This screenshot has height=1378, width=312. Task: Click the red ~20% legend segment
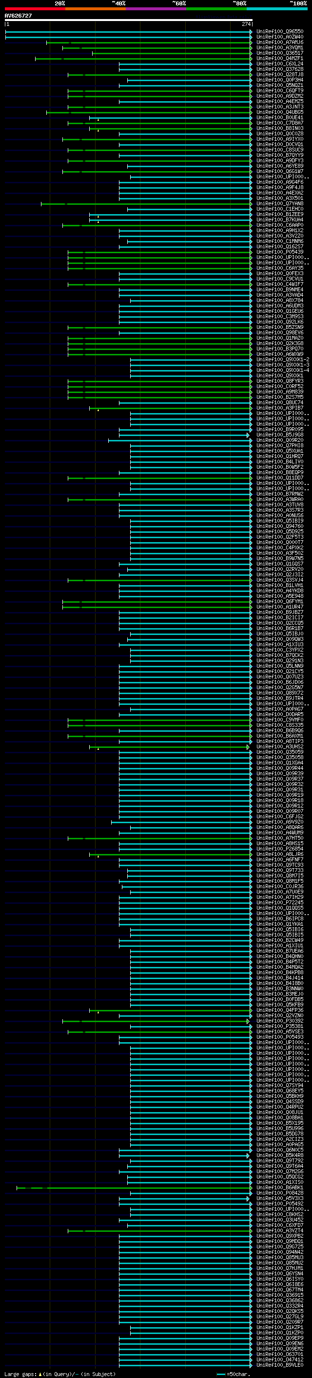point(35,9)
